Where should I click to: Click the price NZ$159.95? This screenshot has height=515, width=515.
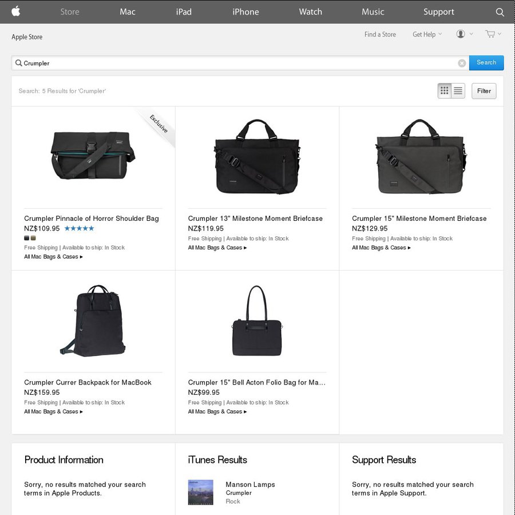pyautogui.click(x=42, y=392)
